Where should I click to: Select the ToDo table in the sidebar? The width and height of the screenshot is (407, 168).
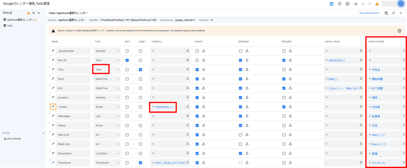(10, 26)
